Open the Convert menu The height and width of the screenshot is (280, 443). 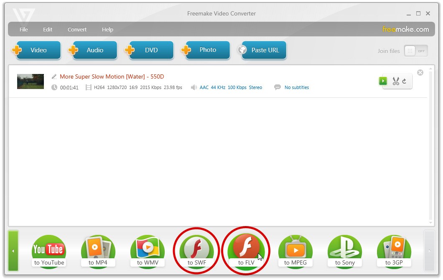77,29
